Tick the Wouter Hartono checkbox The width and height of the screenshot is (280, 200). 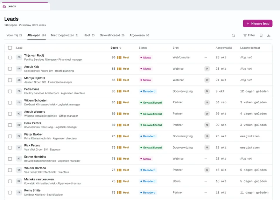(x=10, y=170)
